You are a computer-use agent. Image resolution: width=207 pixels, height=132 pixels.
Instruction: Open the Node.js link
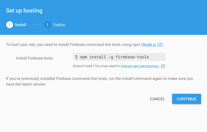tap(149, 45)
